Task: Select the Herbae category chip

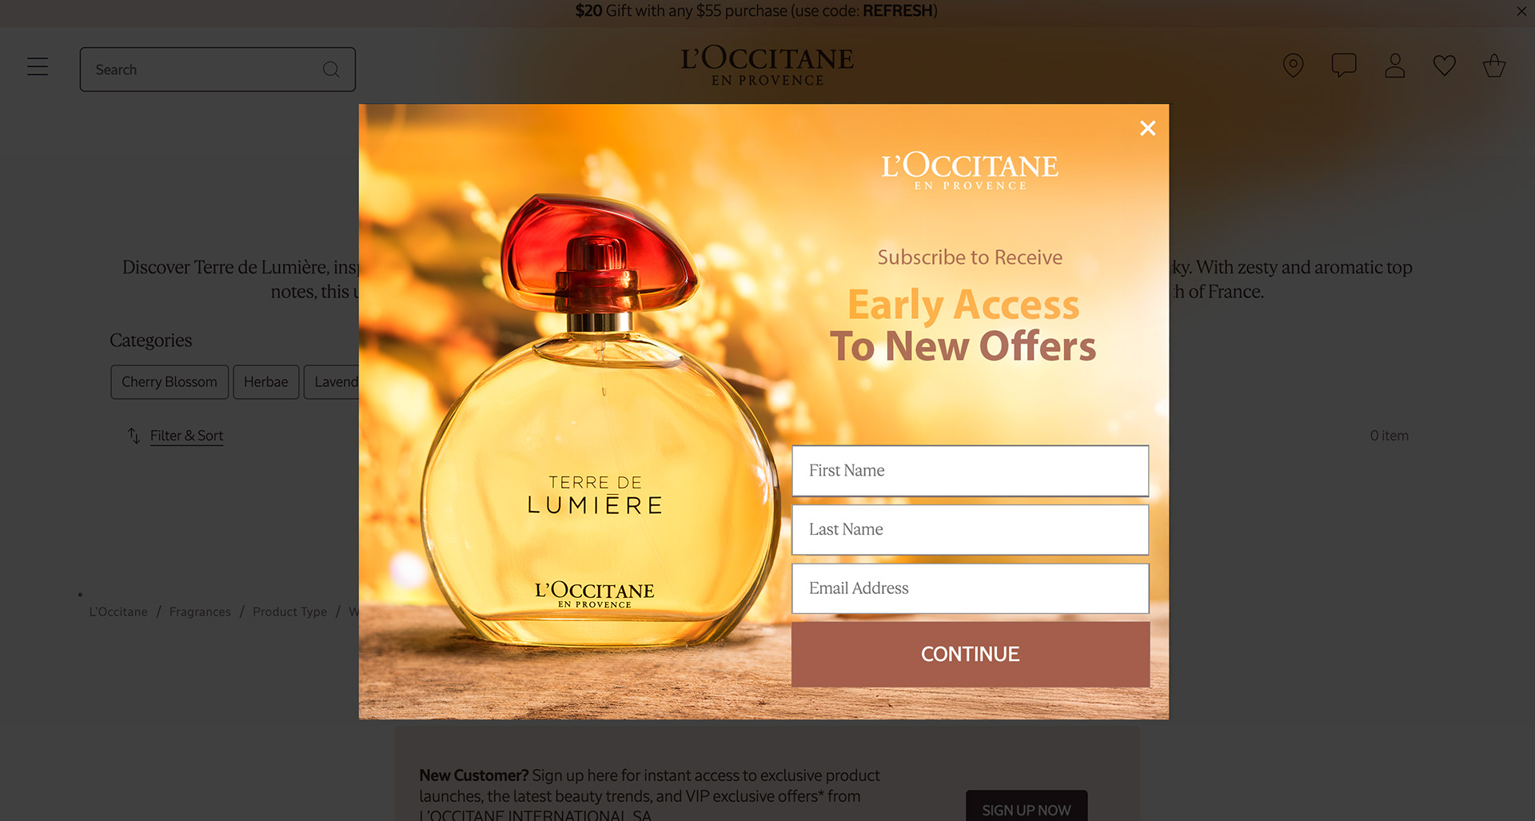Action: click(266, 382)
